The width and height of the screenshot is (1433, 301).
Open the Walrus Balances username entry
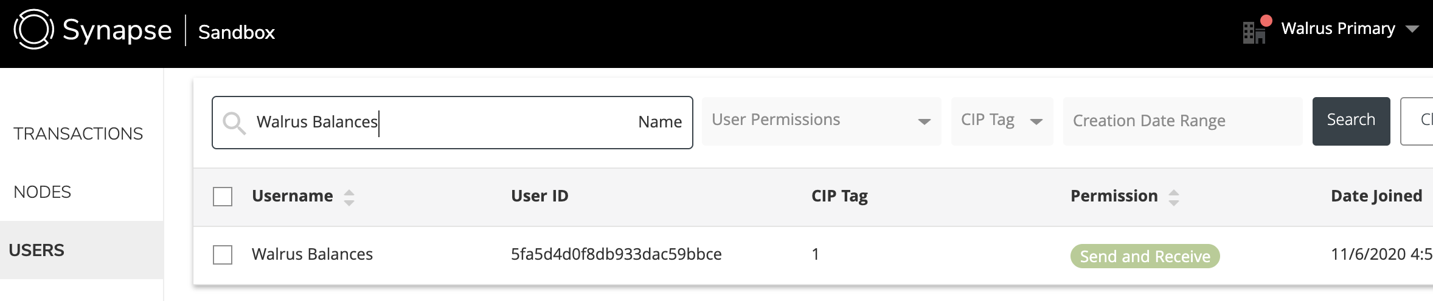(312, 254)
